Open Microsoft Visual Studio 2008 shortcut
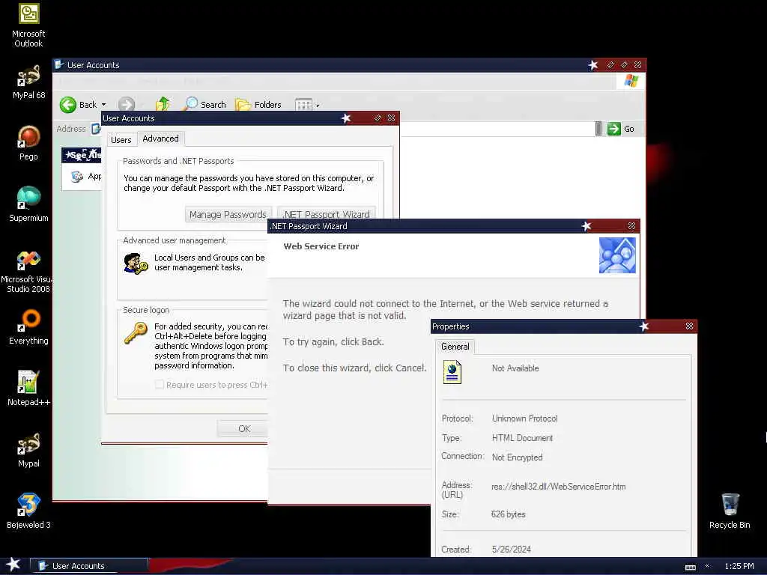Screen dimensions: 767x575 coord(28,271)
